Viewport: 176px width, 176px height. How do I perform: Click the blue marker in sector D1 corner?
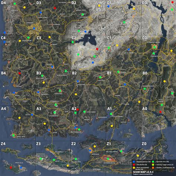point(108,6)
